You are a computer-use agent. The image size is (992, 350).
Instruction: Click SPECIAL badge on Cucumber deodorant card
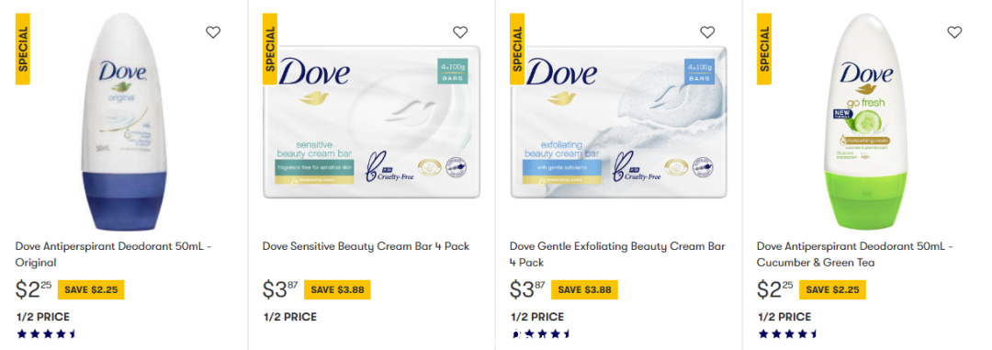pyautogui.click(x=764, y=49)
